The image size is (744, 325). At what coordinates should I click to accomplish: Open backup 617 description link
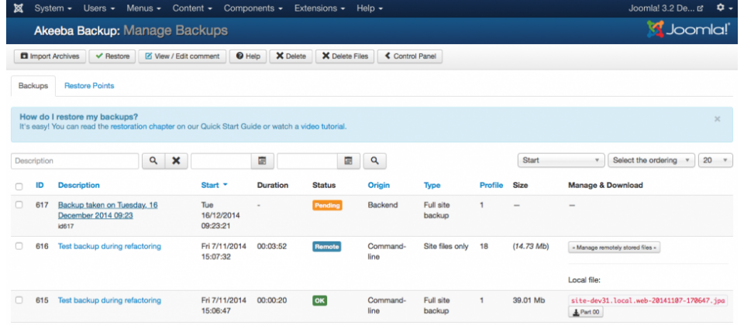108,210
